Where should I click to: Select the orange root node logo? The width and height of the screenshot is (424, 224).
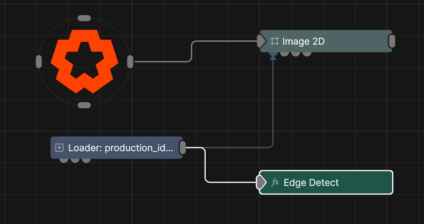click(x=84, y=61)
